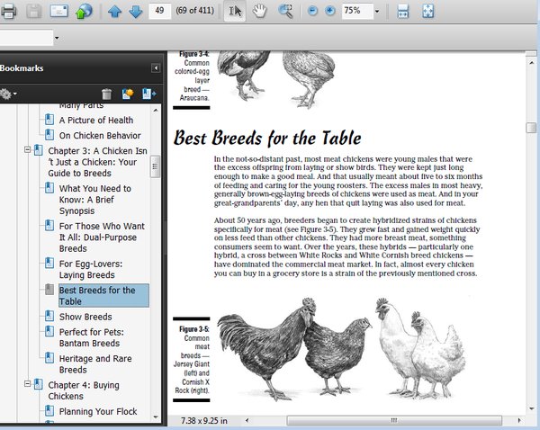Click the globe upload icon
Viewport: 540px width, 430px height.
pos(84,11)
